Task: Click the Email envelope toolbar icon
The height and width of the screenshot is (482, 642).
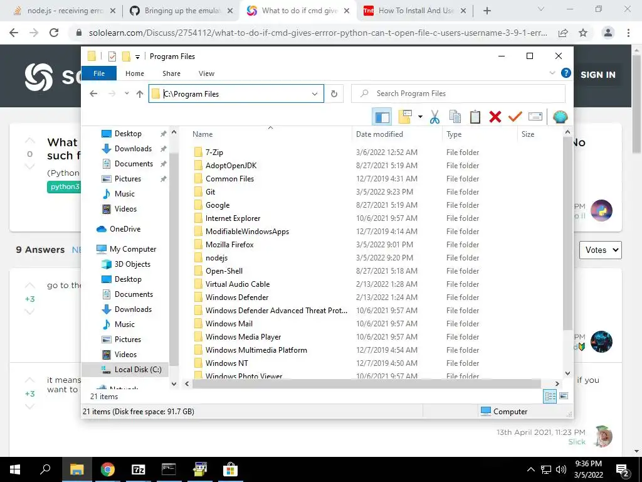Action: pos(535,117)
